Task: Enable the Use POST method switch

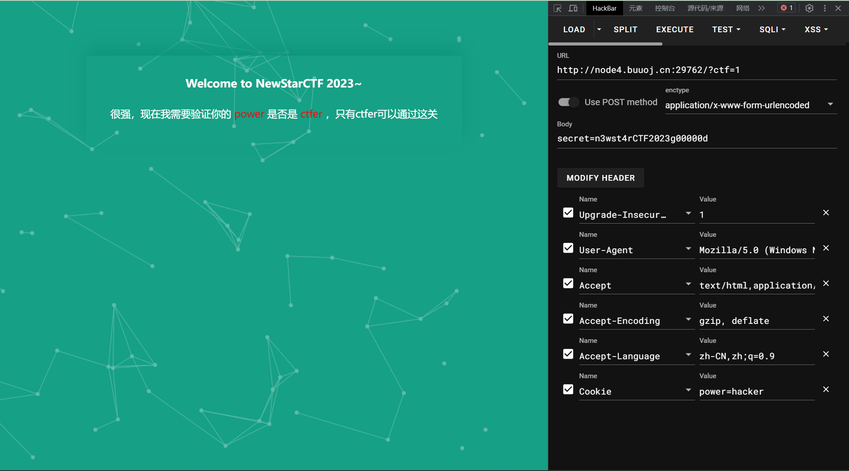Action: tap(568, 102)
